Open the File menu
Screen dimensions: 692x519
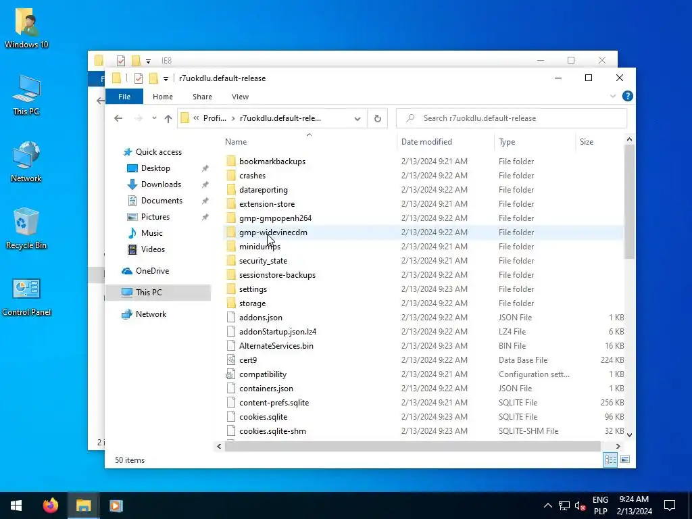(x=124, y=97)
